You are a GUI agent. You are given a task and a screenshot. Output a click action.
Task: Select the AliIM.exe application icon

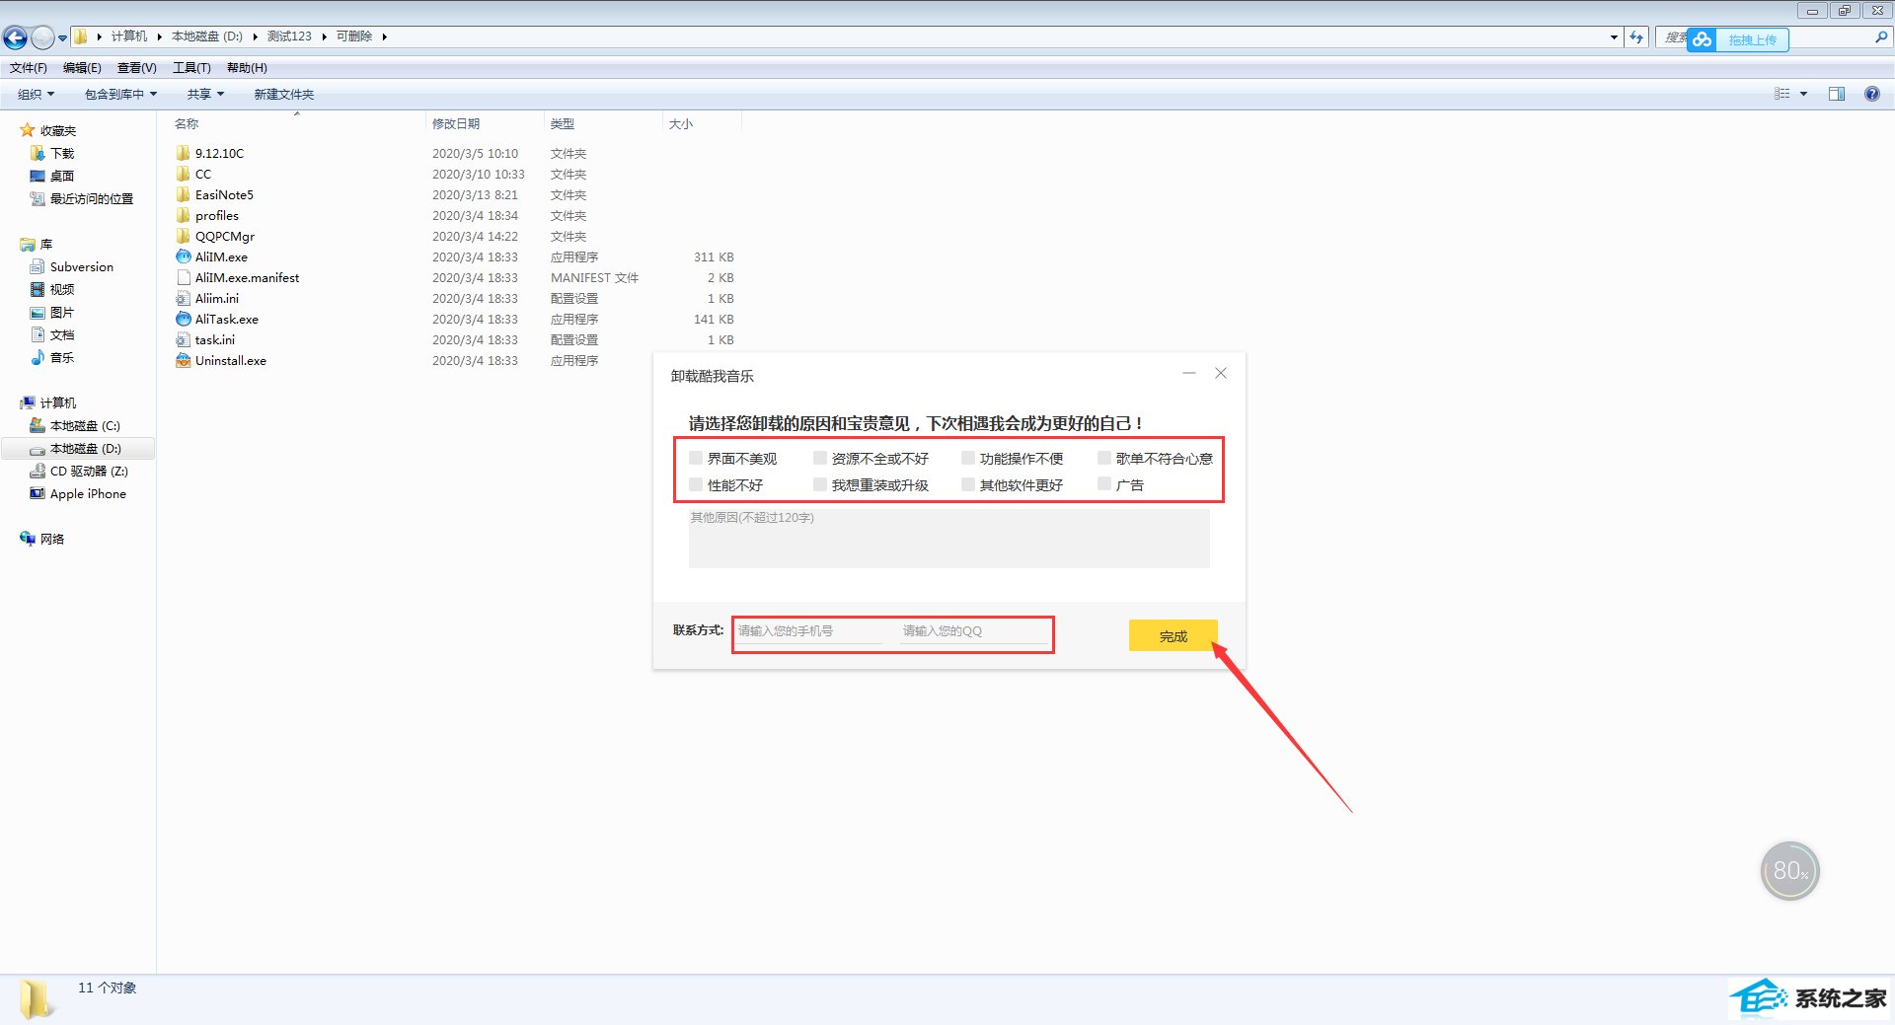(x=183, y=256)
